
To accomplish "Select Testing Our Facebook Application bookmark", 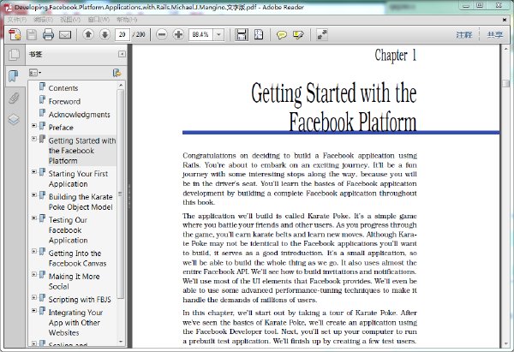I will [x=69, y=230].
